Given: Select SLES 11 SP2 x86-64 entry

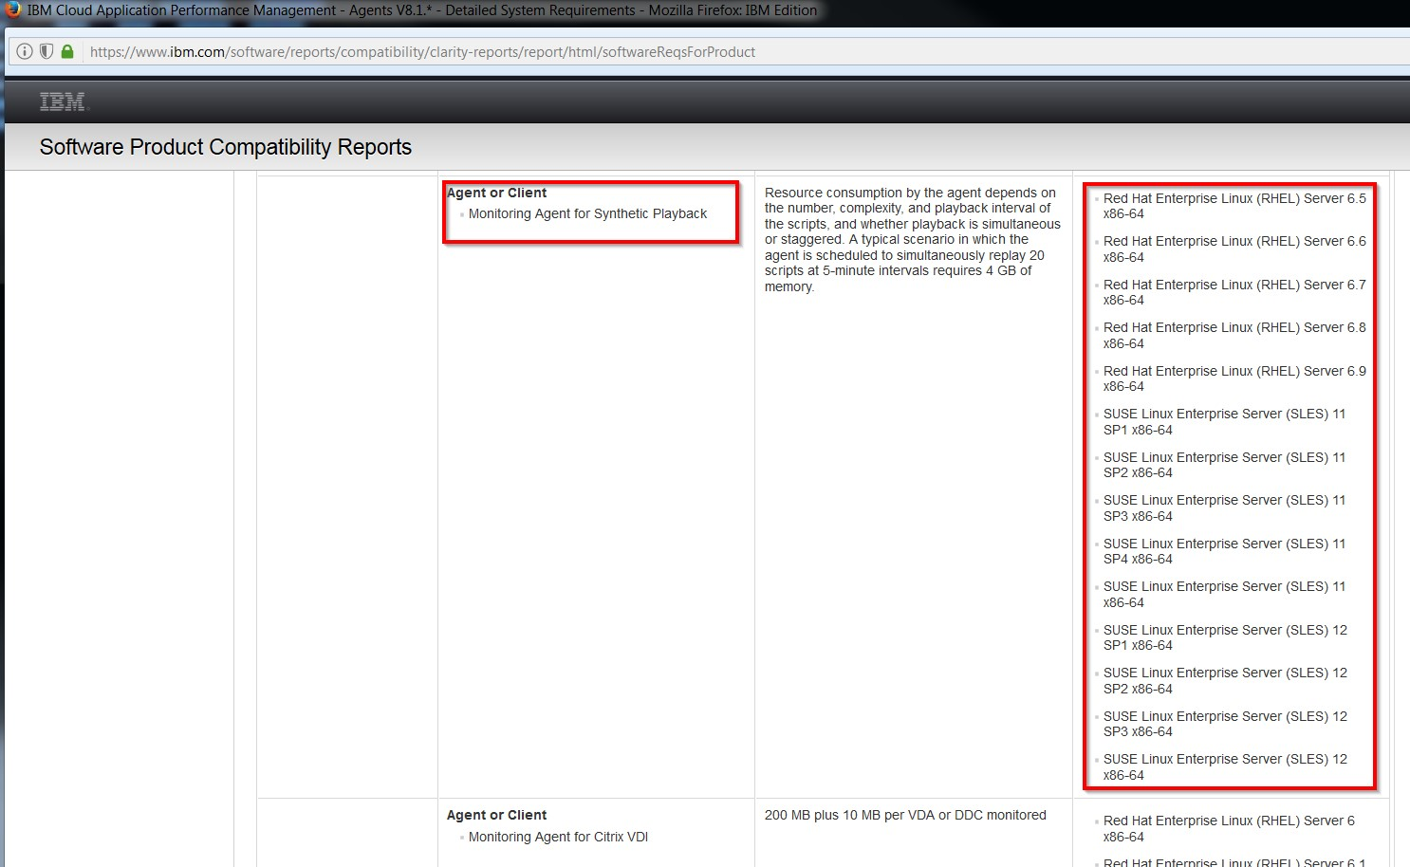Looking at the screenshot, I should click(1224, 465).
